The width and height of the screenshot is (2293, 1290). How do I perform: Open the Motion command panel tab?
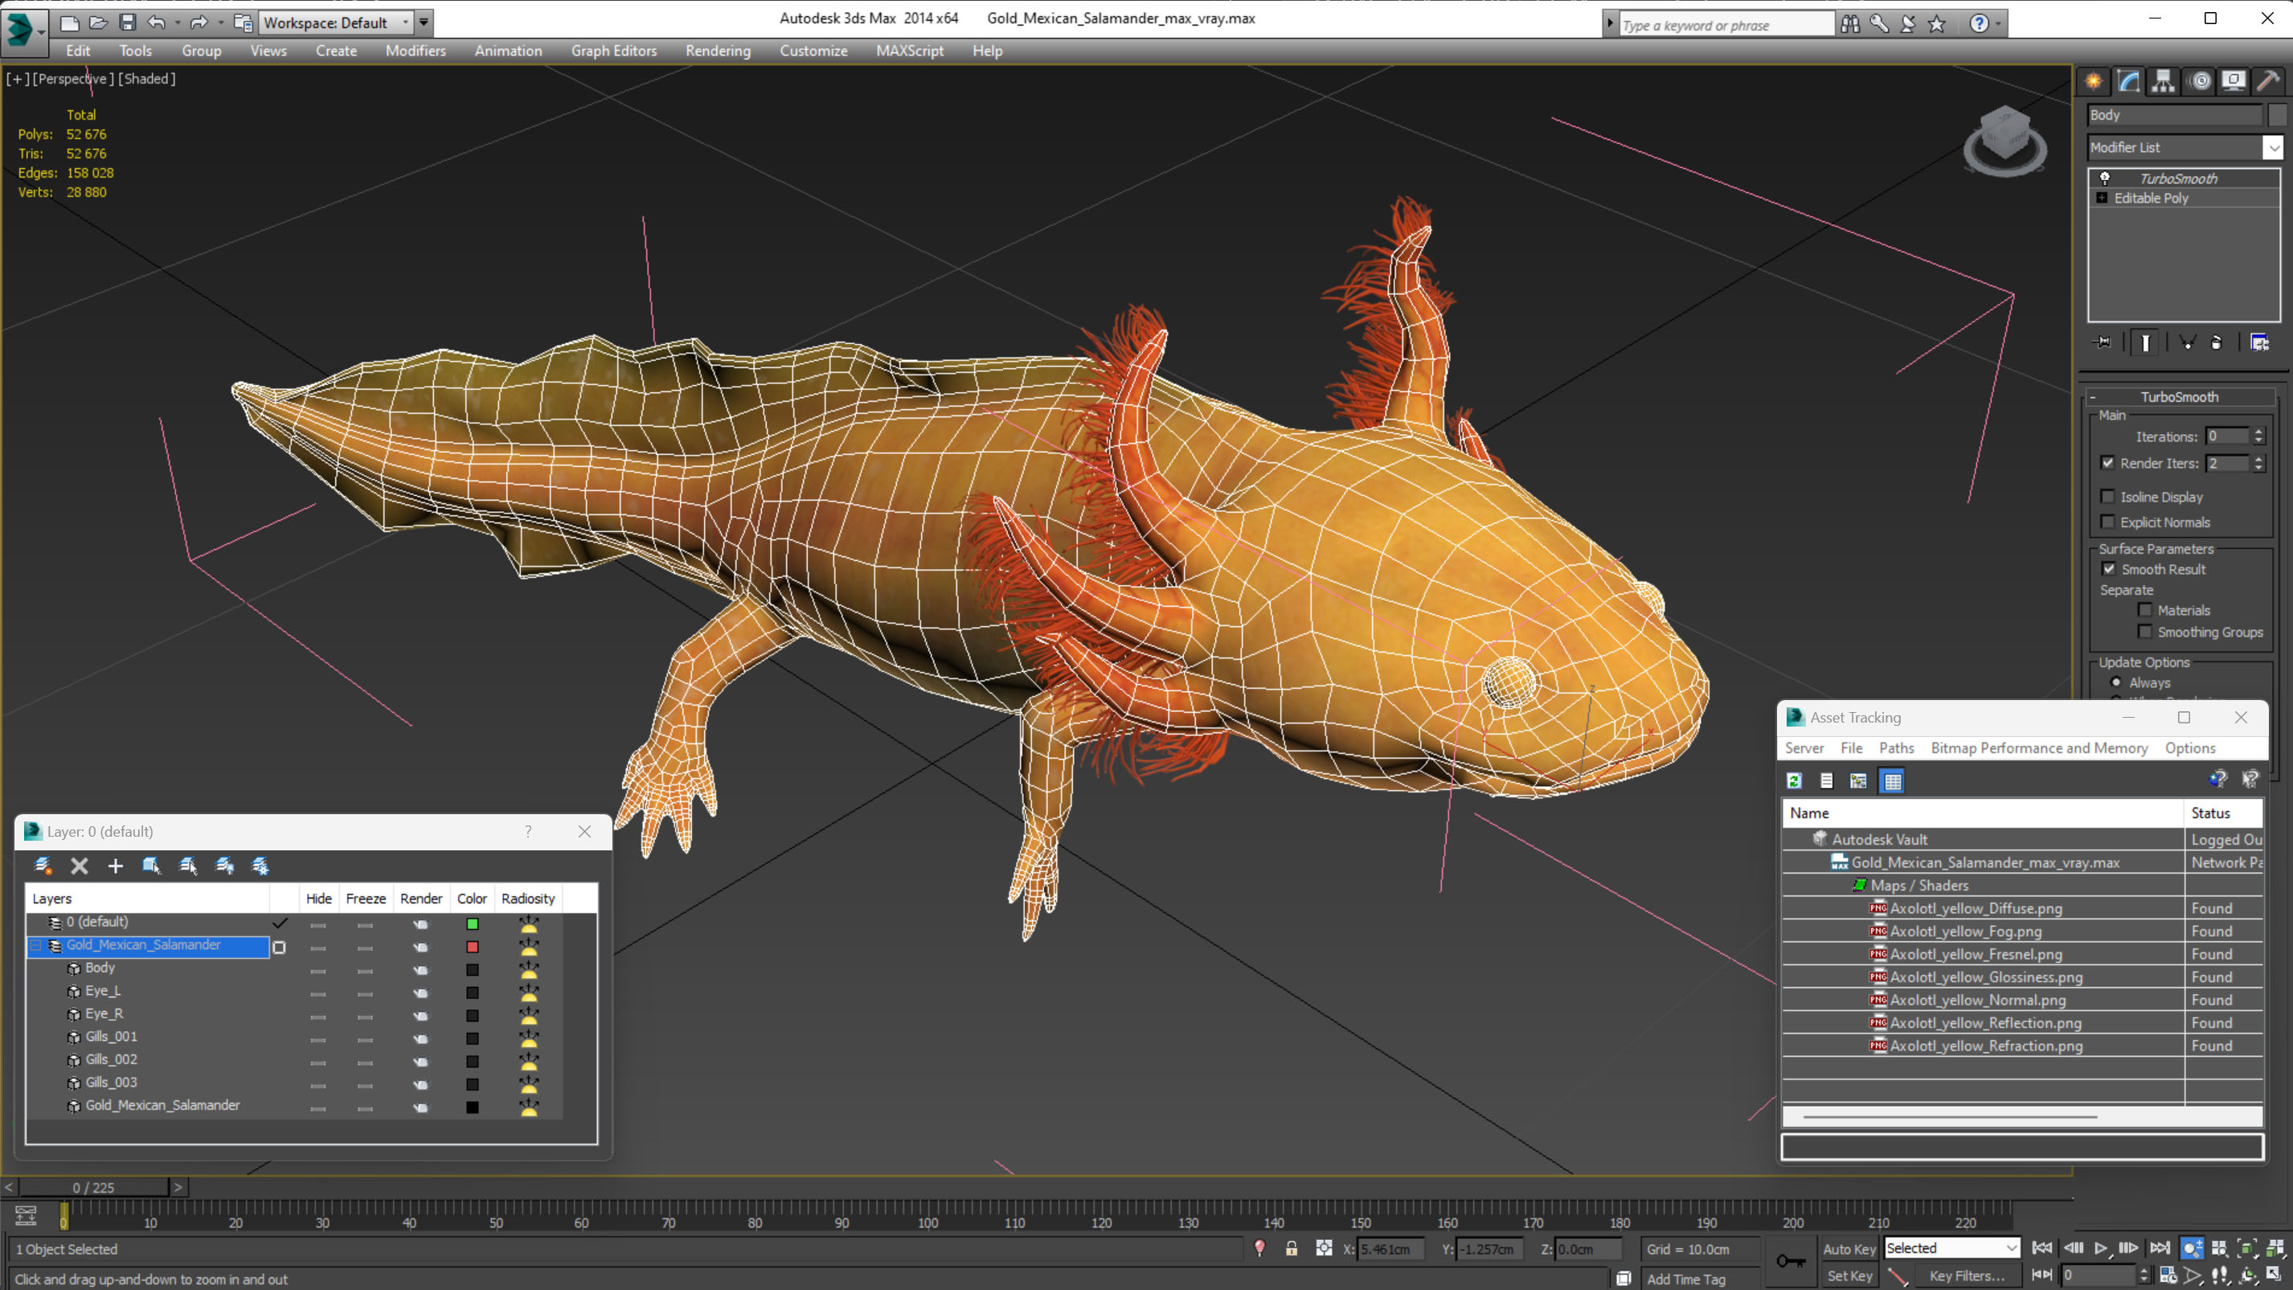[x=2201, y=82]
